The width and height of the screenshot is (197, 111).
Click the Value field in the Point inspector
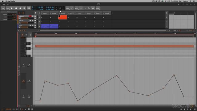coord(12,17)
